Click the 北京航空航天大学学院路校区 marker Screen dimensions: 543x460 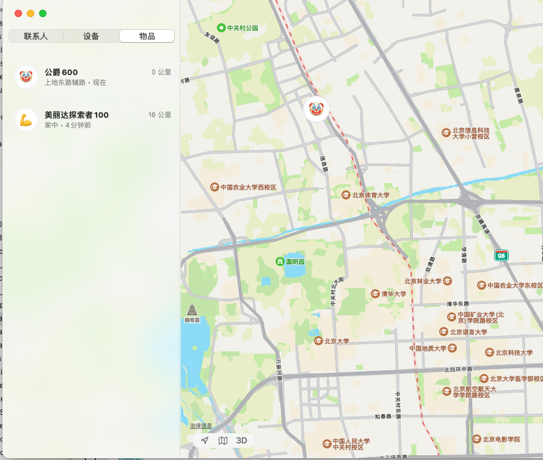pos(446,392)
